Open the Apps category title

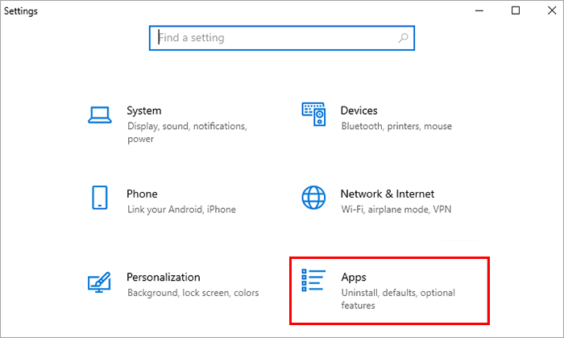(x=354, y=277)
